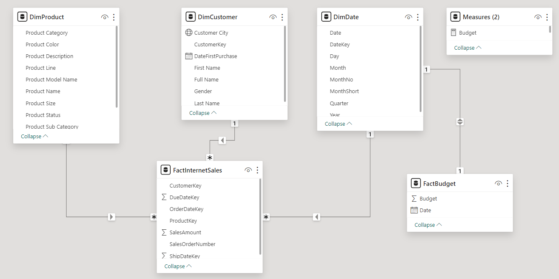The image size is (559, 279).
Task: Select MonthShort field in DimDate
Action: (x=344, y=91)
